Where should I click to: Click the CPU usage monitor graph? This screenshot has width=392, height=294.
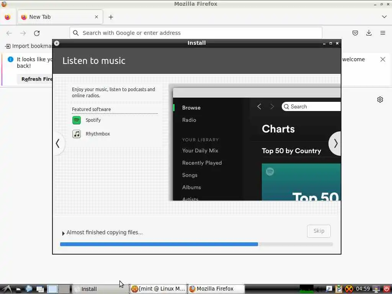[307, 289]
